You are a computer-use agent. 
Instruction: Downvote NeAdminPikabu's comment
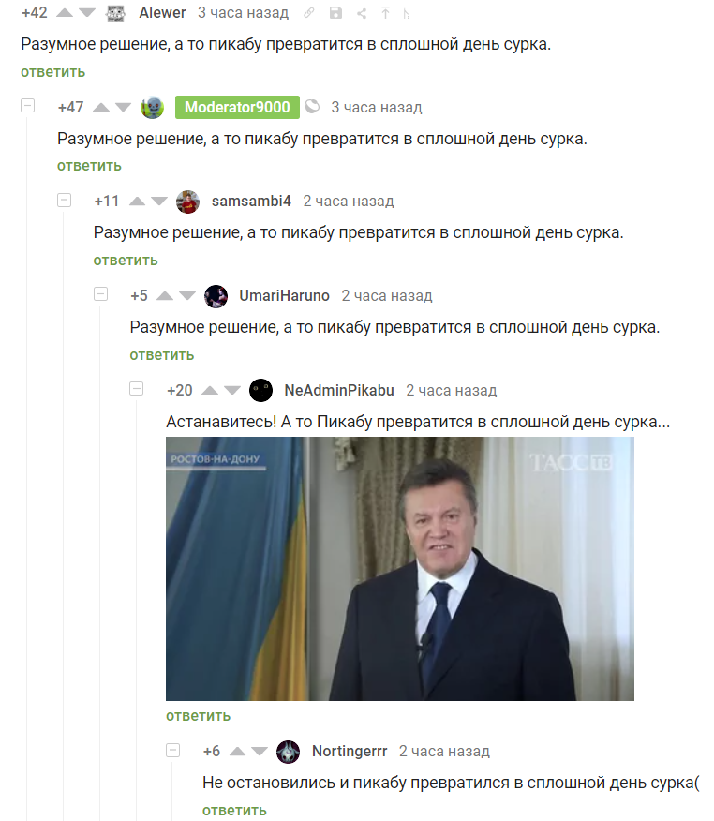(231, 390)
